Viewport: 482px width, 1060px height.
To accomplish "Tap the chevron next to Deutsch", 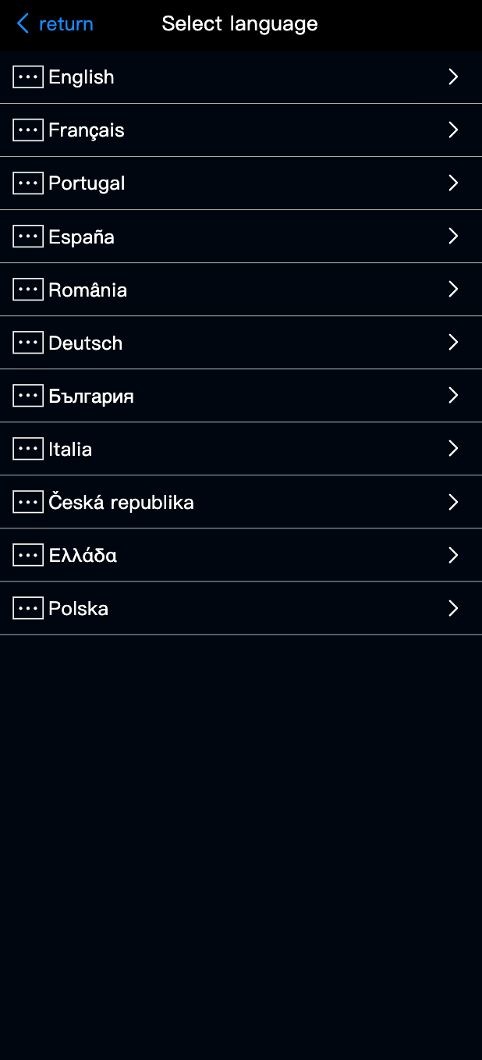I will click(x=453, y=342).
